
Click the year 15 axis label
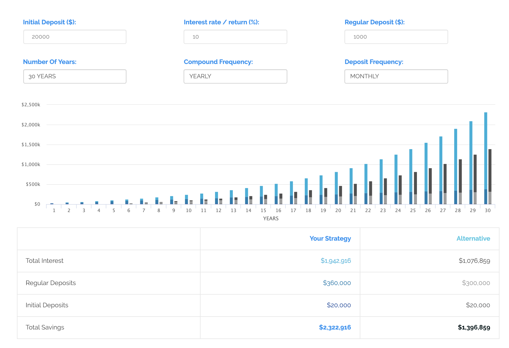(263, 210)
